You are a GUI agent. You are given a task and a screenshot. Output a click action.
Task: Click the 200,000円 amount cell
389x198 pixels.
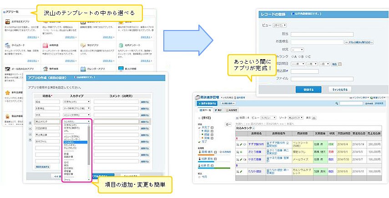point(374,144)
